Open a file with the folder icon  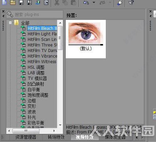(x=13, y=2)
